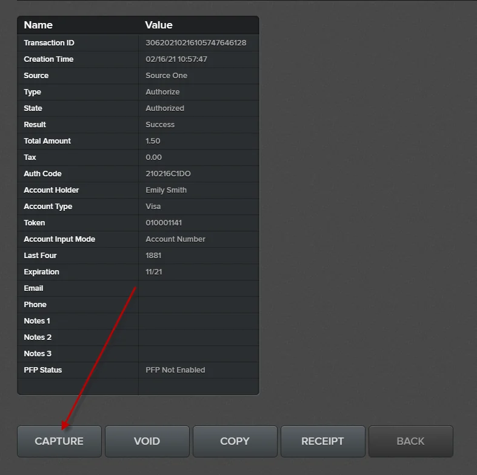477x475 pixels.
Task: Click the Last Four value 1881
Action: (153, 256)
